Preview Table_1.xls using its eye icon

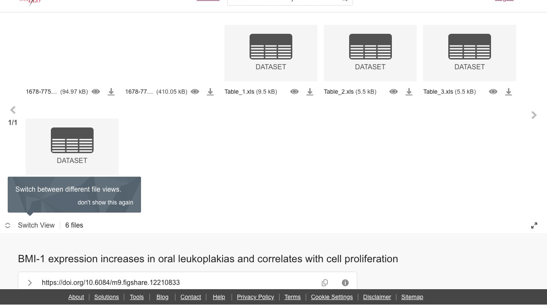pyautogui.click(x=294, y=92)
